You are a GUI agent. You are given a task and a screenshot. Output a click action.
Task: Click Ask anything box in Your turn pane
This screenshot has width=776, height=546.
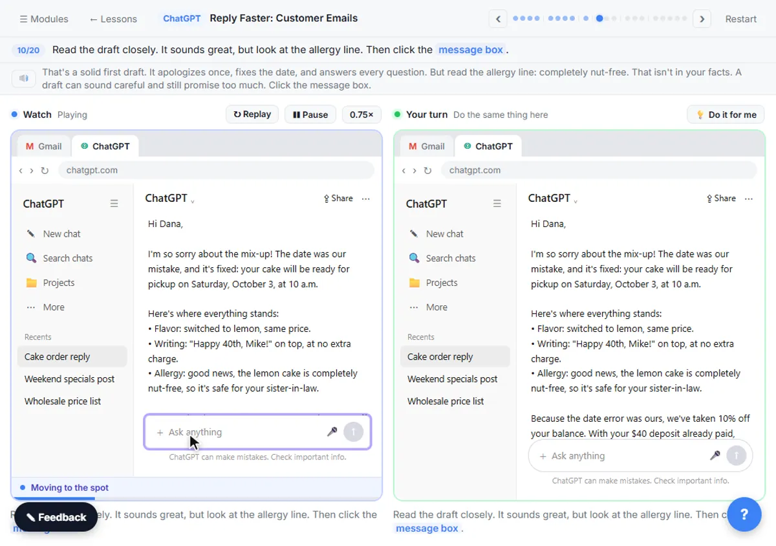tap(640, 455)
